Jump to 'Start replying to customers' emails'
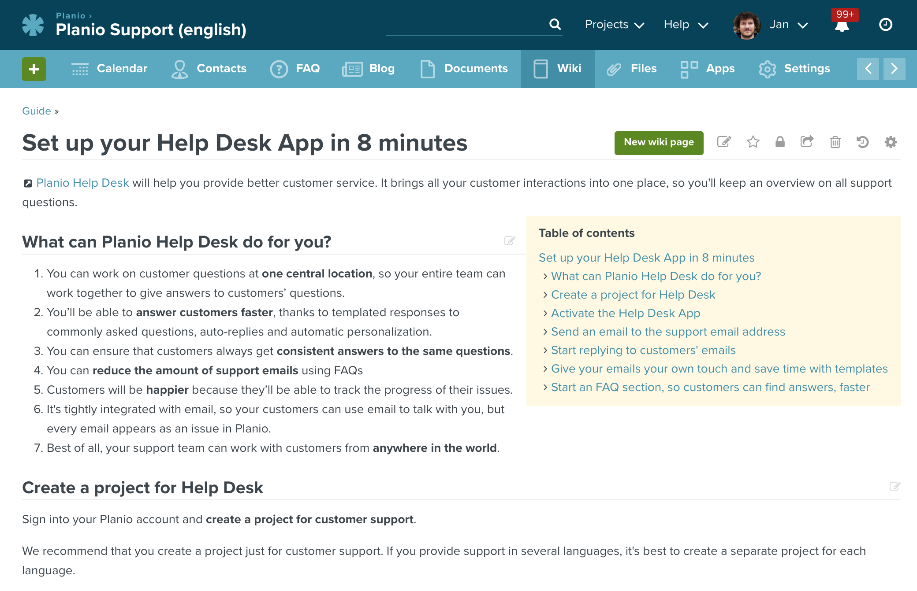 tap(643, 350)
